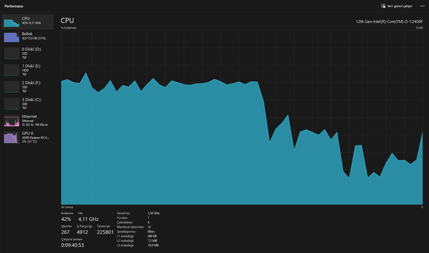The width and height of the screenshot is (429, 253).
Task: Click the 225801 Tanıtıcılar count
Action: (105, 232)
